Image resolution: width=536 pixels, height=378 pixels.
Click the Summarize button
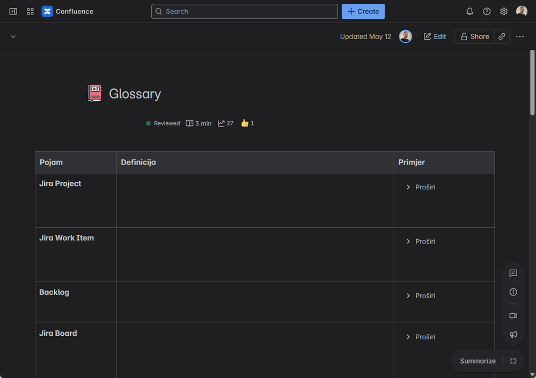click(478, 361)
